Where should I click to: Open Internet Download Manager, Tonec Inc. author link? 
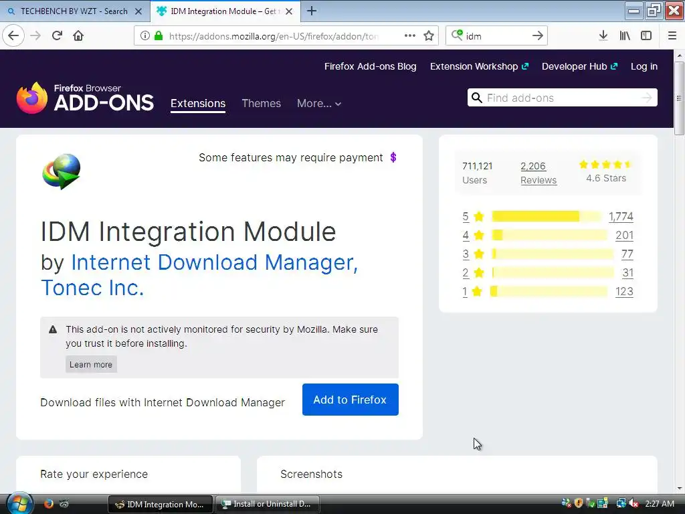[x=199, y=275]
